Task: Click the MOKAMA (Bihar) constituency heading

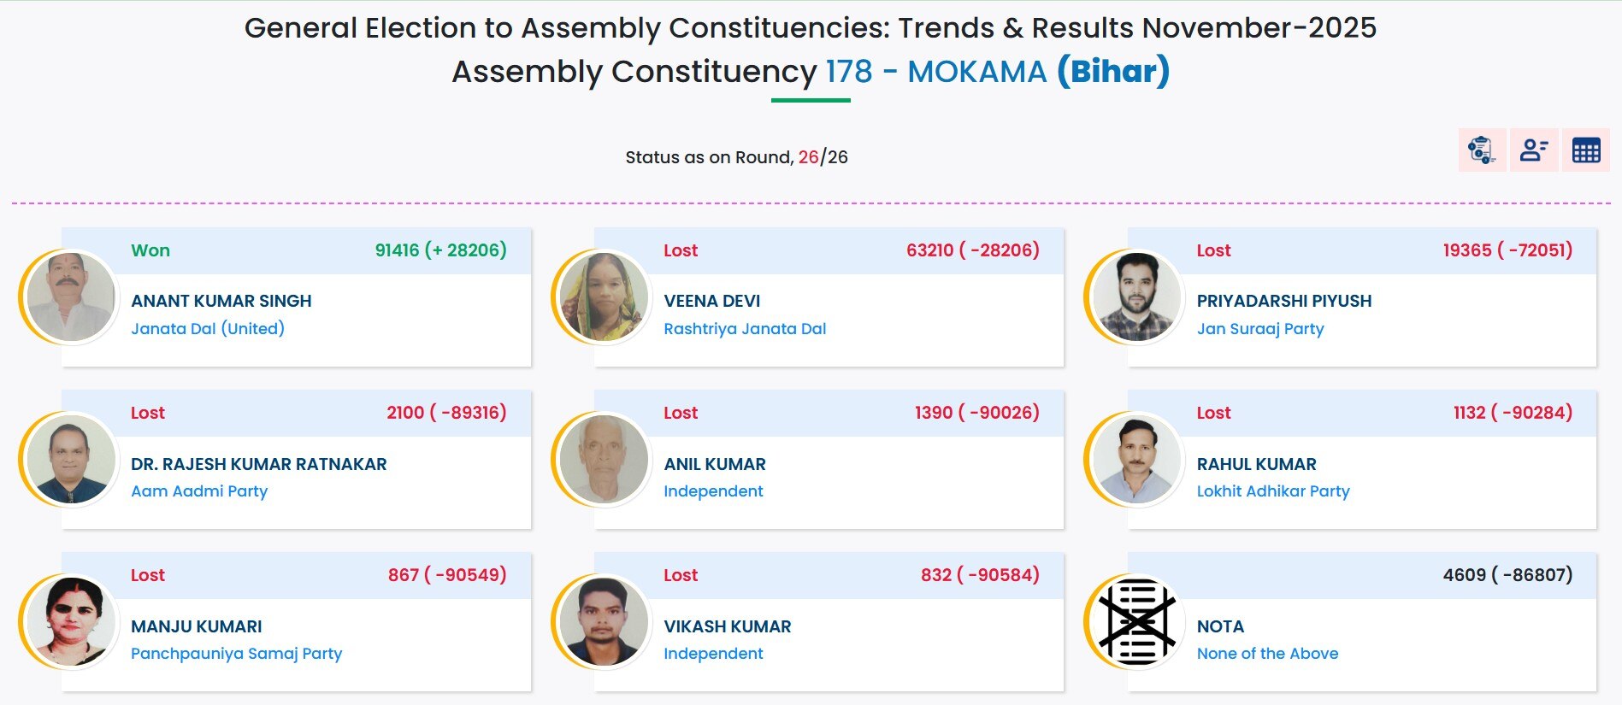Action: (x=1037, y=72)
